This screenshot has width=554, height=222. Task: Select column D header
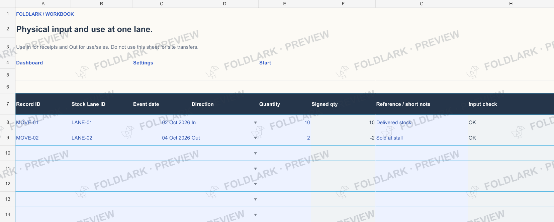pos(225,4)
